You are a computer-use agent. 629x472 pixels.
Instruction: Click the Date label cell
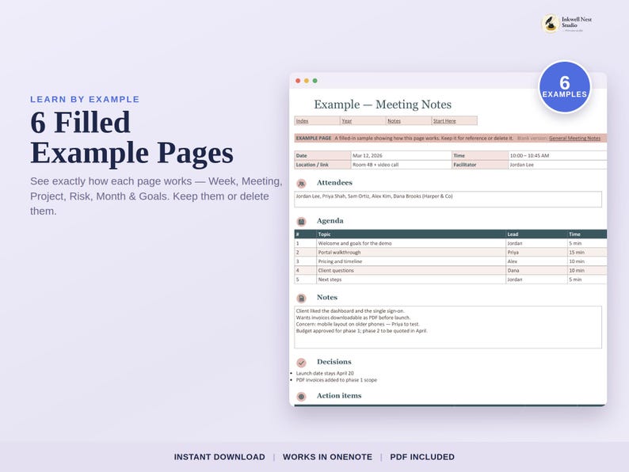tap(323, 155)
